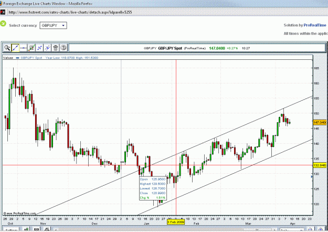Click the Apr month label on the axis
The width and height of the screenshot is (328, 232).
coord(292,224)
